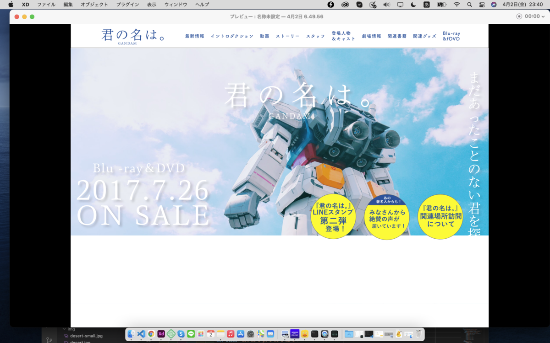Open the Trash in the Dock
The height and width of the screenshot is (343, 550).
418,334
